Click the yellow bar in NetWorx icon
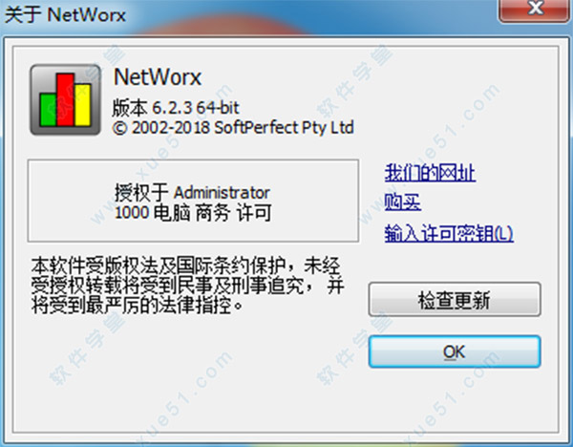 pyautogui.click(x=82, y=105)
